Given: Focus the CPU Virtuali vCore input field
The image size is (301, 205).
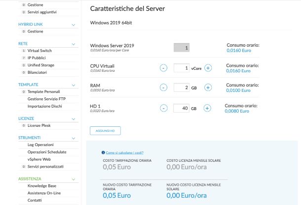Looking at the screenshot, I should (x=182, y=68).
